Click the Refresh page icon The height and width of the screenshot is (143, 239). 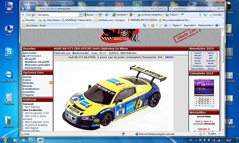pyautogui.click(x=161, y=9)
